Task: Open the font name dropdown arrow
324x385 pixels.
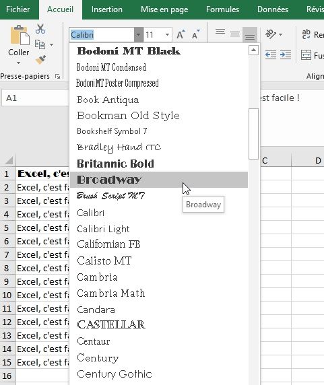Action: point(139,34)
